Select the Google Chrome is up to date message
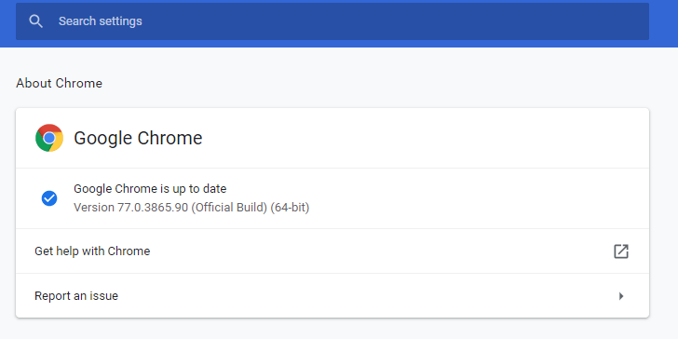This screenshot has height=339, width=678. pos(150,189)
